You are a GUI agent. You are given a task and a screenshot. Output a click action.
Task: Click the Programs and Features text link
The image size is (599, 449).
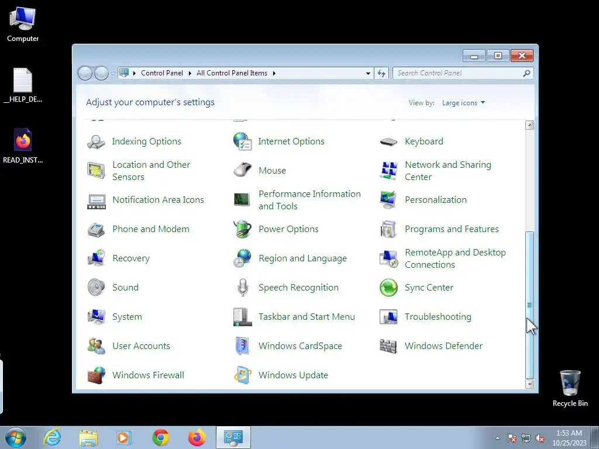point(452,229)
